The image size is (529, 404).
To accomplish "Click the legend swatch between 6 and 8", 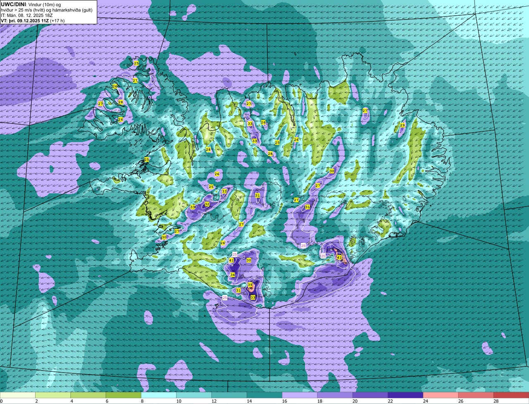I will (124, 395).
